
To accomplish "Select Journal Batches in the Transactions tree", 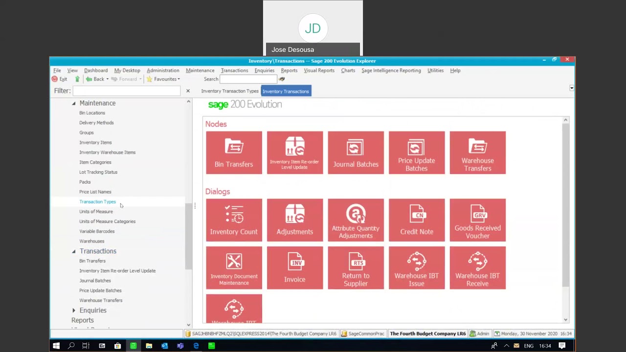I will (x=95, y=281).
